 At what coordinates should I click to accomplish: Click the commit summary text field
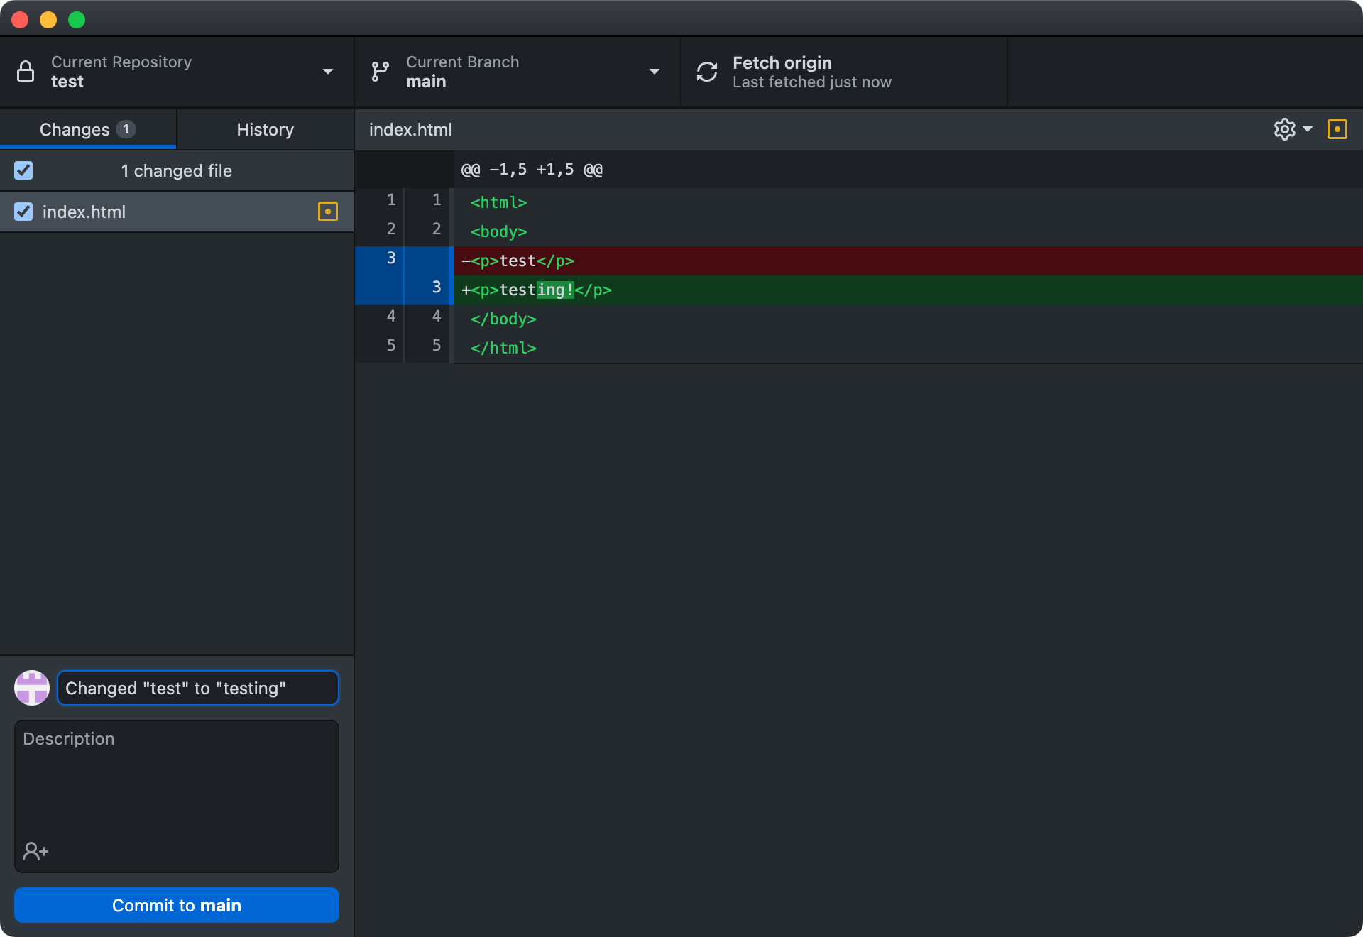197,688
